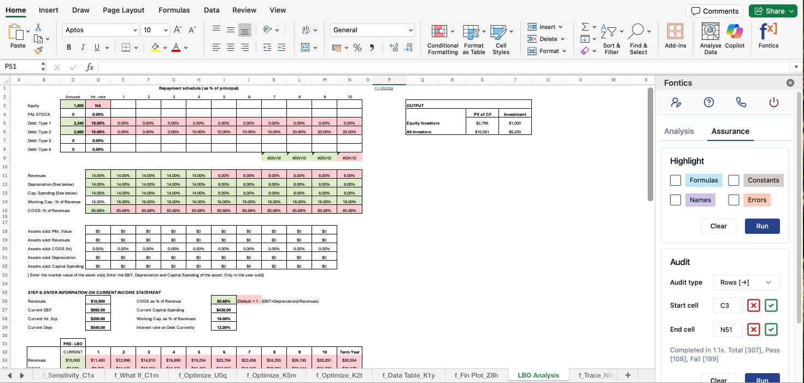Enable the Formulas highlight checkbox
The width and height of the screenshot is (804, 383).
[x=676, y=180]
